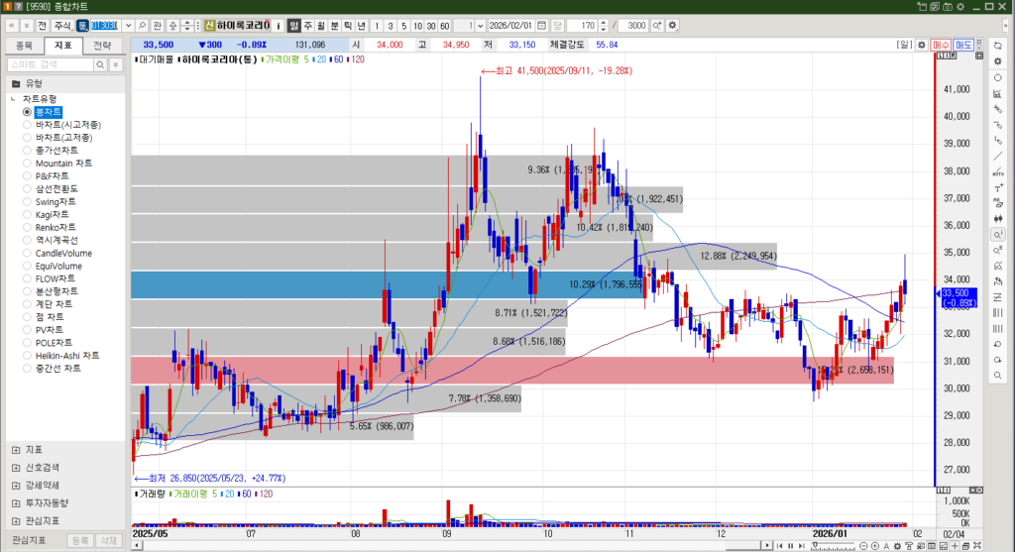The width and height of the screenshot is (1015, 552).
Task: Click the red 매수 buy button
Action: pos(943,45)
